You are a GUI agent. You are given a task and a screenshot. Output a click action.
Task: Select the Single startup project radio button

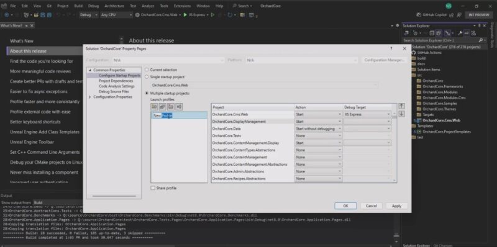point(147,77)
